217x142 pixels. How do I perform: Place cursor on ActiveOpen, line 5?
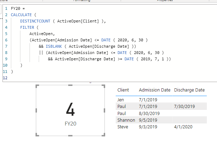(42, 34)
